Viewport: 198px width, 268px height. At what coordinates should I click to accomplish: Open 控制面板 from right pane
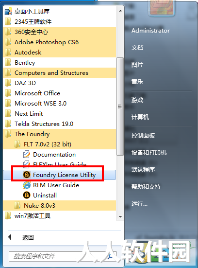pos(143,136)
